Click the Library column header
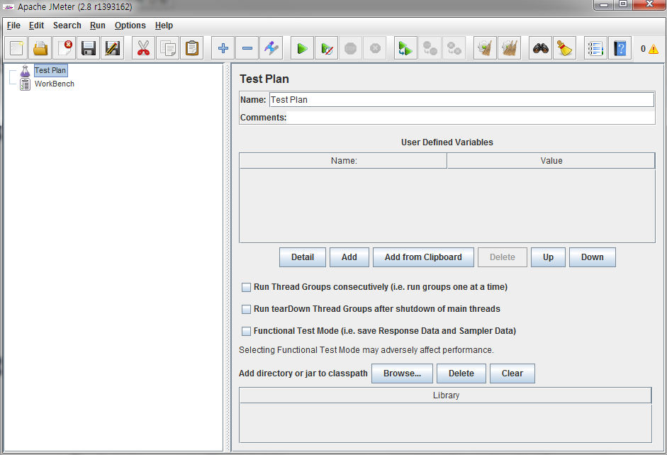 click(x=446, y=395)
